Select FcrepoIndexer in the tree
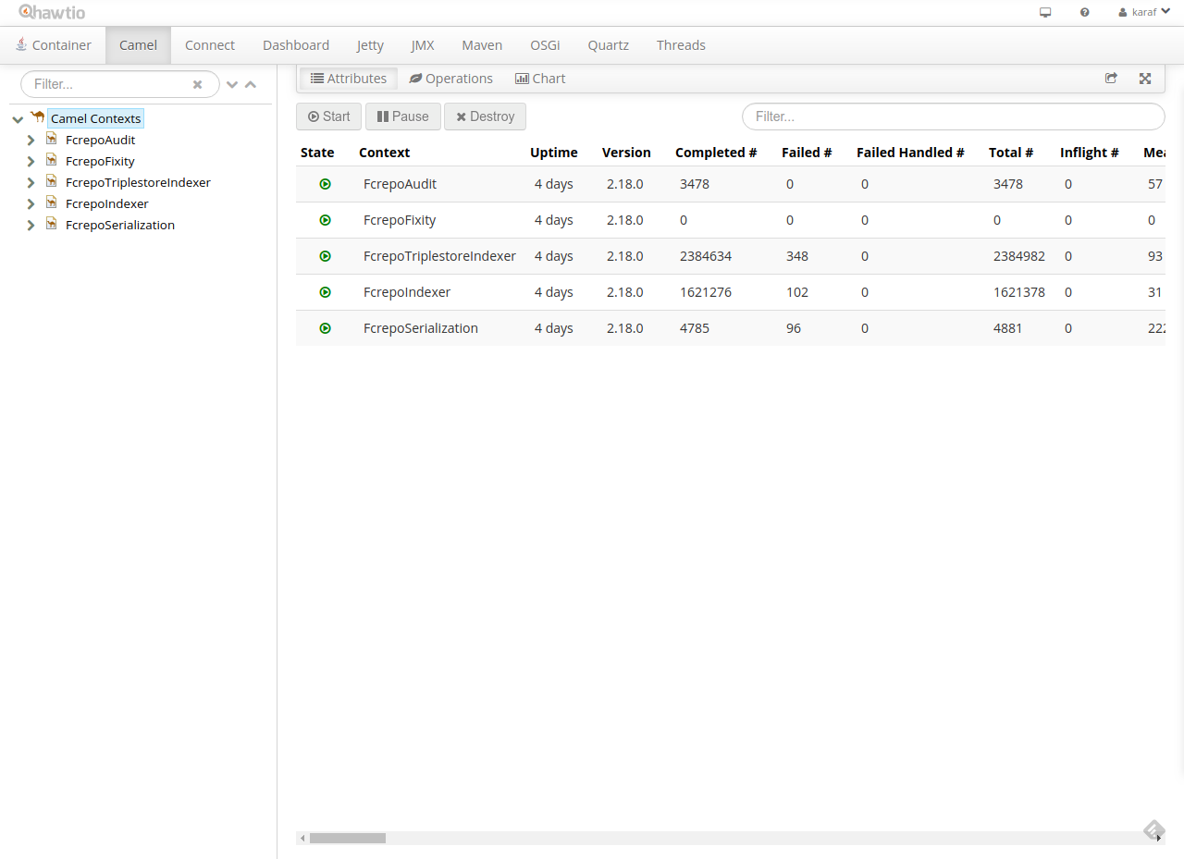This screenshot has width=1184, height=859. point(107,203)
